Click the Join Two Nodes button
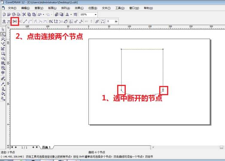The width and height of the screenshot is (225, 161). click(14, 21)
